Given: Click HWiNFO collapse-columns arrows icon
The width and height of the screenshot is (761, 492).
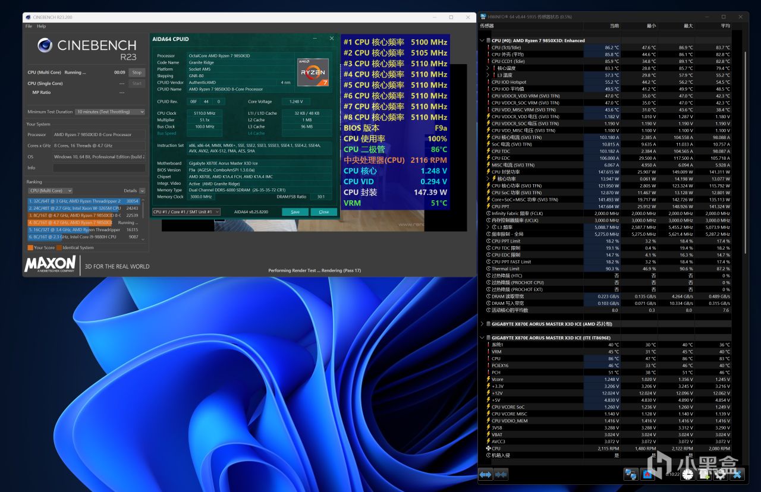Looking at the screenshot, I should (x=501, y=474).
